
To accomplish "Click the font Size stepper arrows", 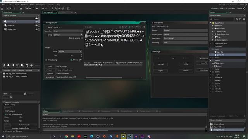I will [81, 56].
